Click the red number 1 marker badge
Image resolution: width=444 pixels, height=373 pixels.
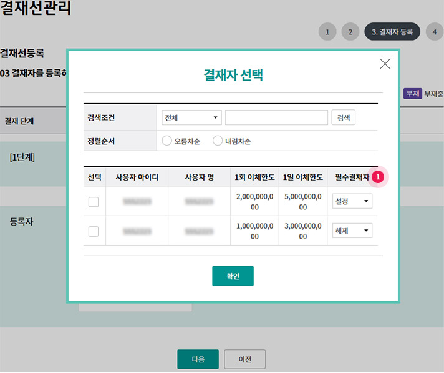click(377, 177)
